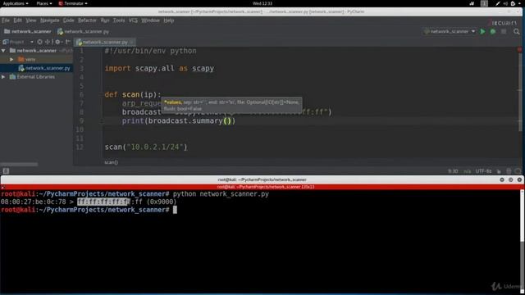
Task: Open the Window menu
Action: [x=150, y=20]
